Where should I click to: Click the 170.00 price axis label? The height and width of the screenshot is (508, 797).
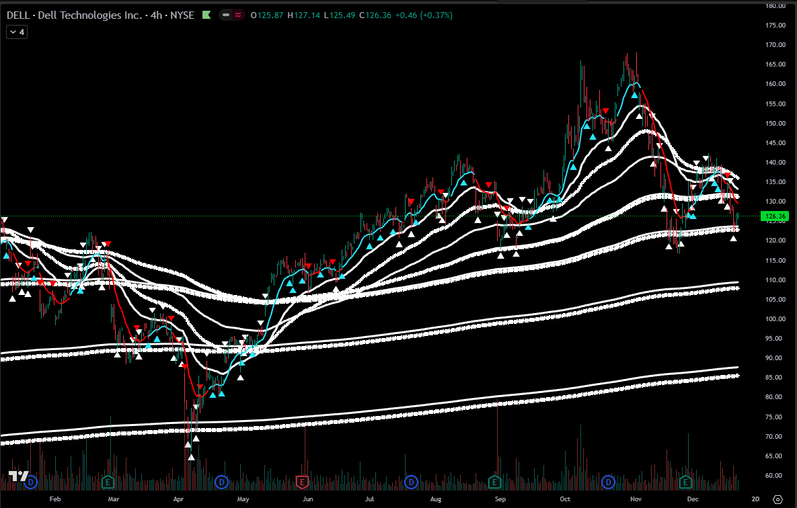coord(775,45)
